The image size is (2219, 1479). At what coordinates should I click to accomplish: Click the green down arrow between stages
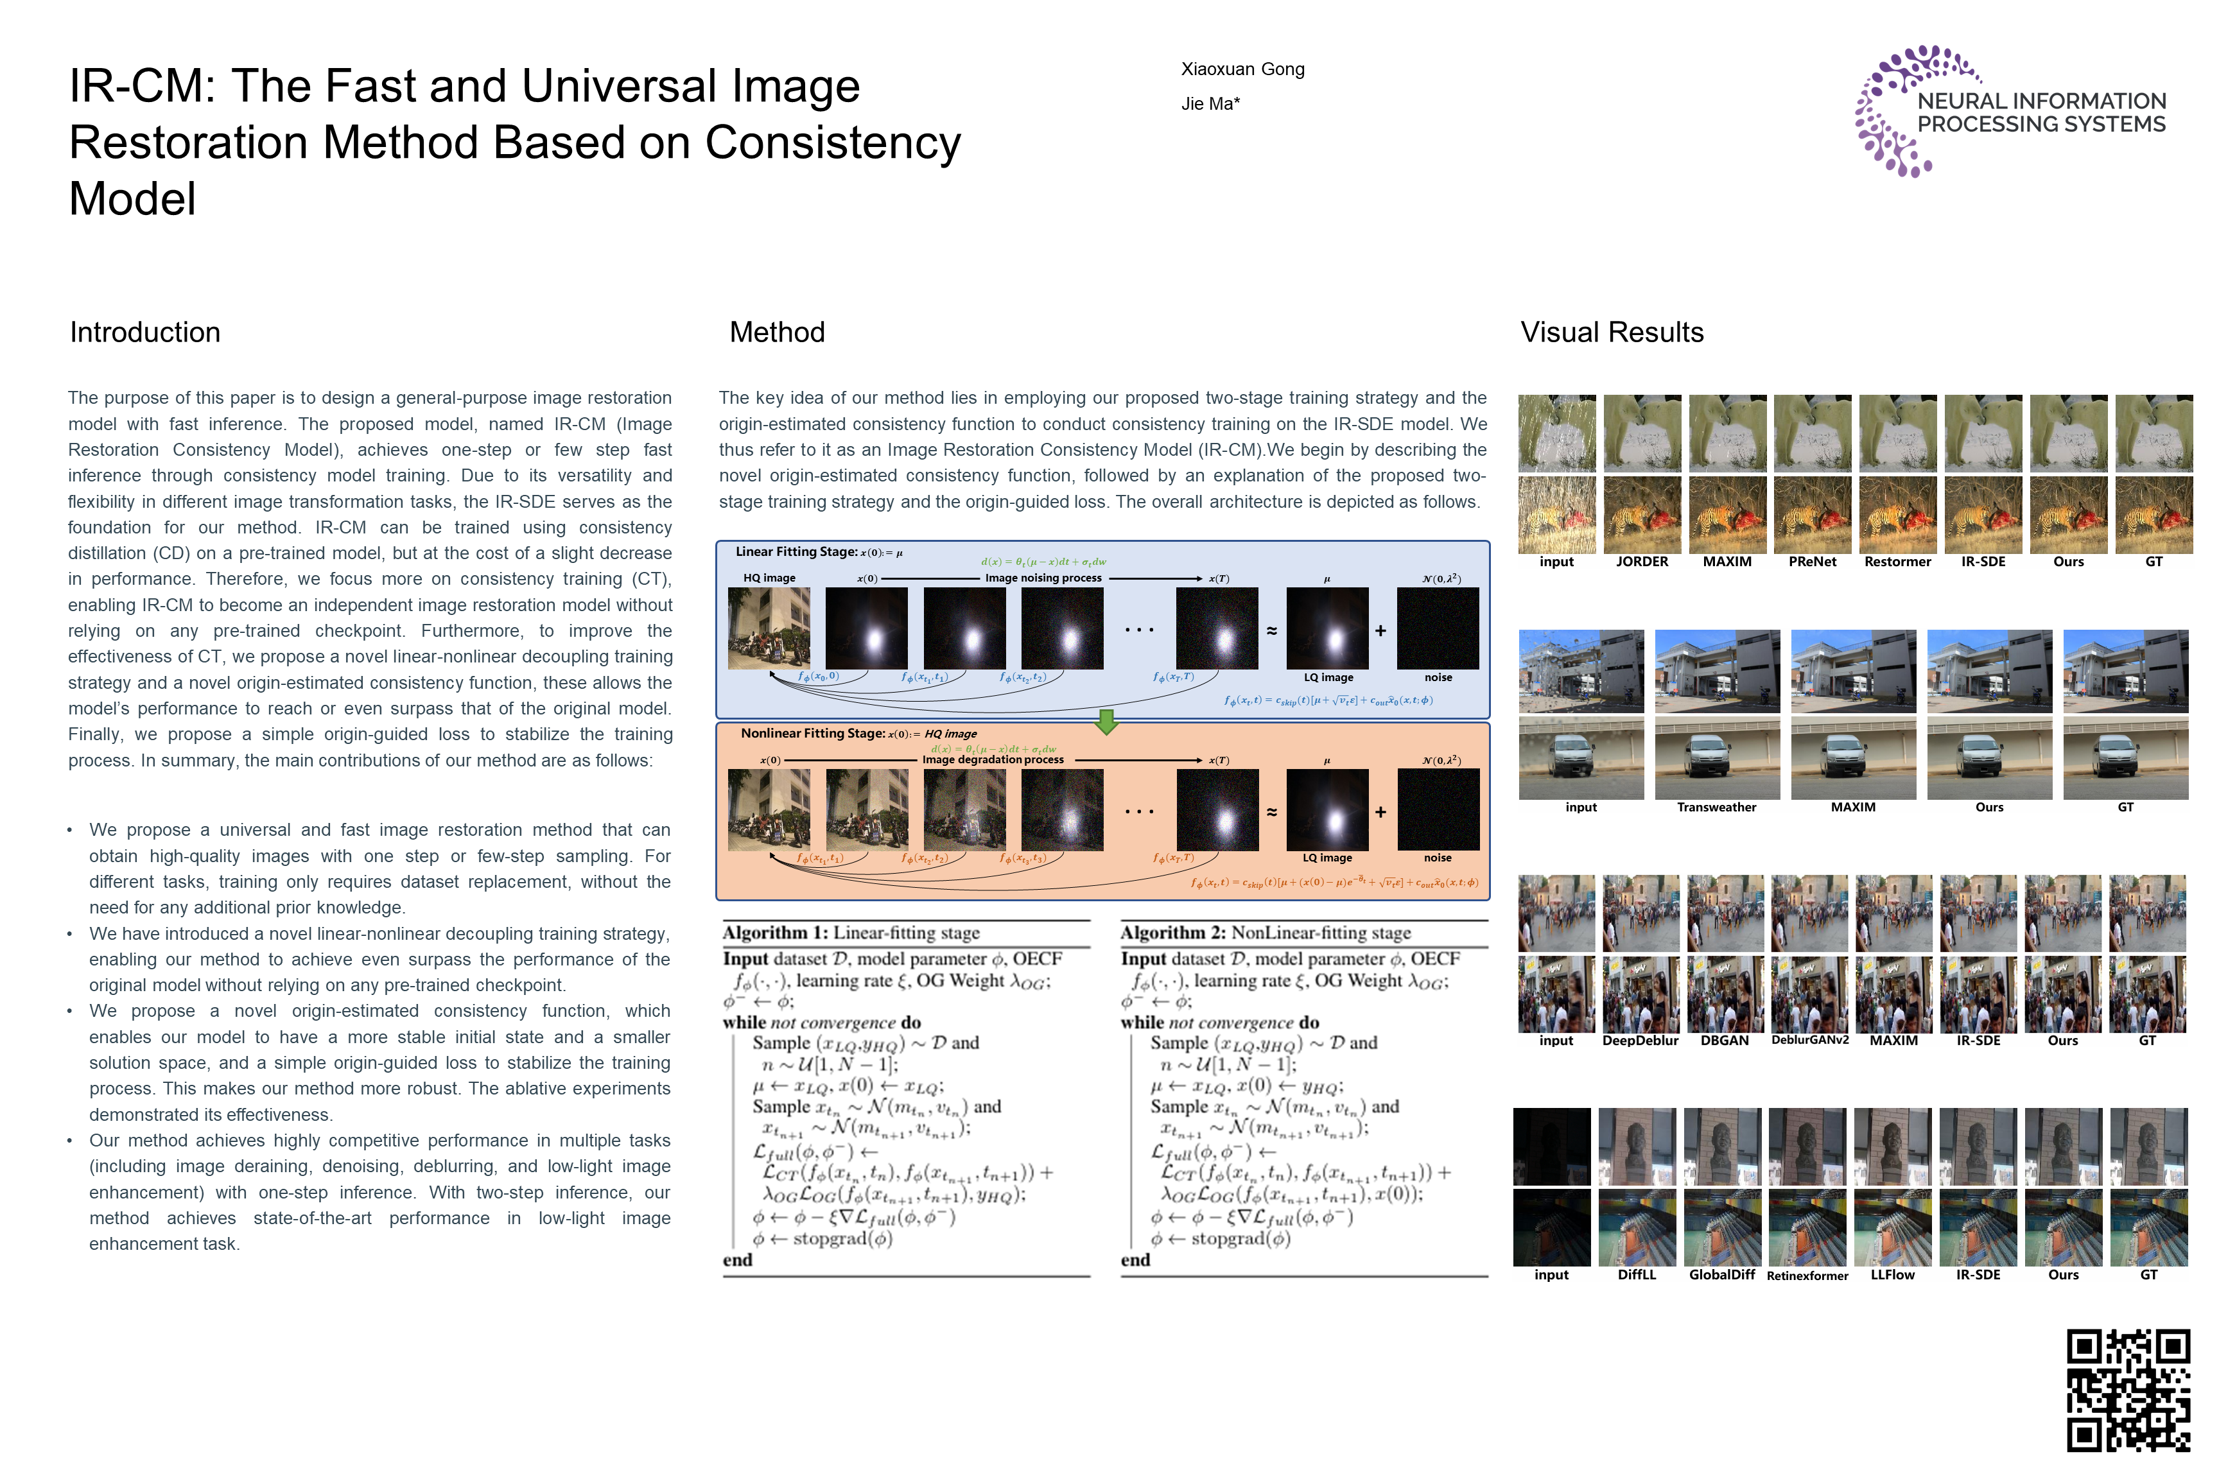click(1107, 722)
